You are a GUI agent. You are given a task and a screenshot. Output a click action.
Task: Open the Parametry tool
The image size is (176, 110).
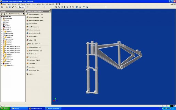(32, 67)
